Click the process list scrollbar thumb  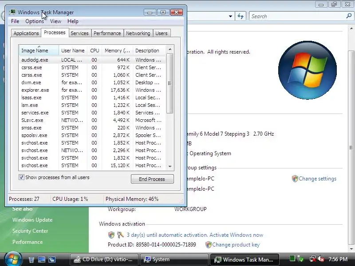[170, 83]
